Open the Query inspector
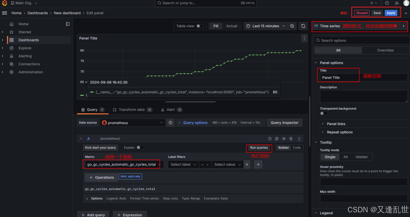Screen dimensions: 410x217 point(284,123)
